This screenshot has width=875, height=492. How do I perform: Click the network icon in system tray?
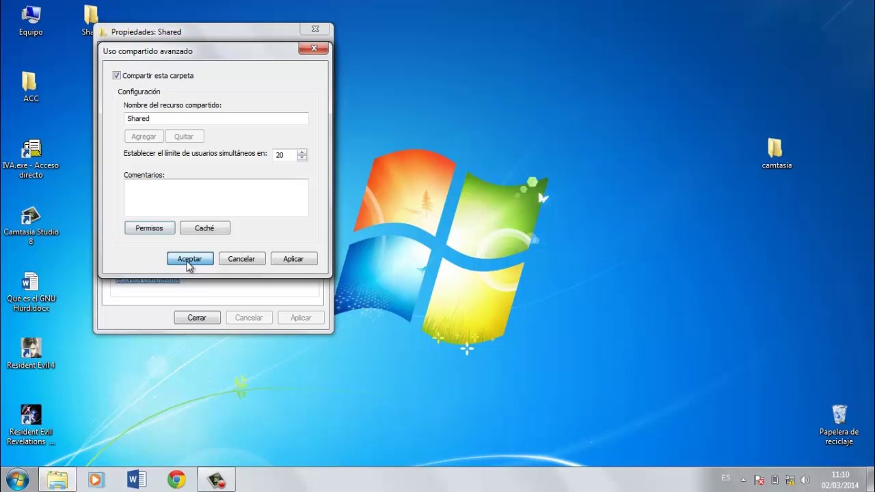tap(790, 480)
